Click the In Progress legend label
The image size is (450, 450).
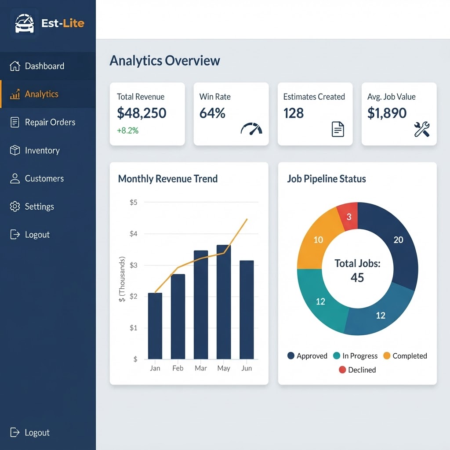[x=360, y=356]
